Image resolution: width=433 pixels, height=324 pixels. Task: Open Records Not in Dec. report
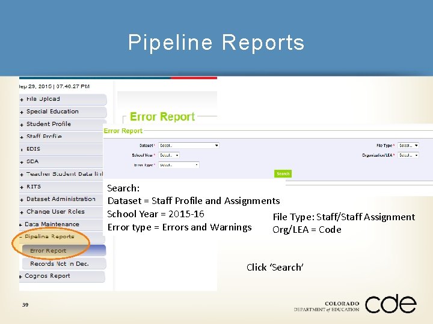coord(64,263)
